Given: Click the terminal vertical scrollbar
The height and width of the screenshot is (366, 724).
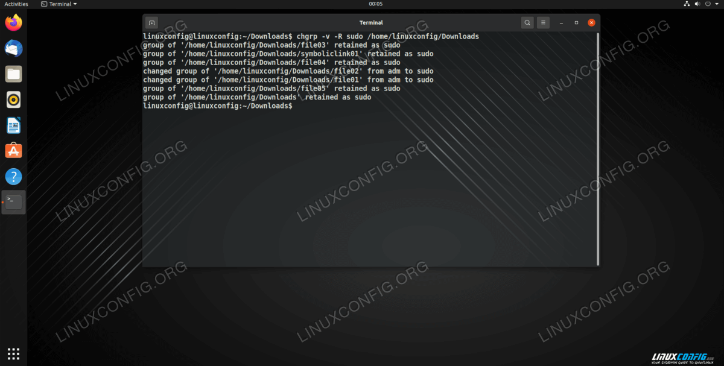Looking at the screenshot, I should 598,148.
